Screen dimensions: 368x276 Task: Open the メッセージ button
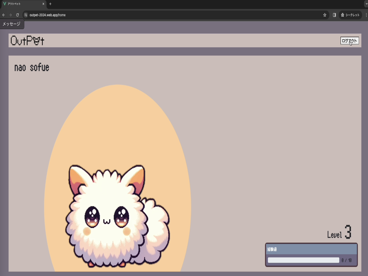click(12, 24)
